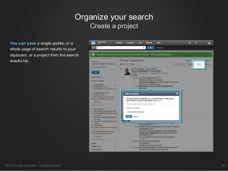This screenshot has width=228, height=171.
Task: Focus the enter location name field
Action: pyautogui.click(x=103, y=105)
